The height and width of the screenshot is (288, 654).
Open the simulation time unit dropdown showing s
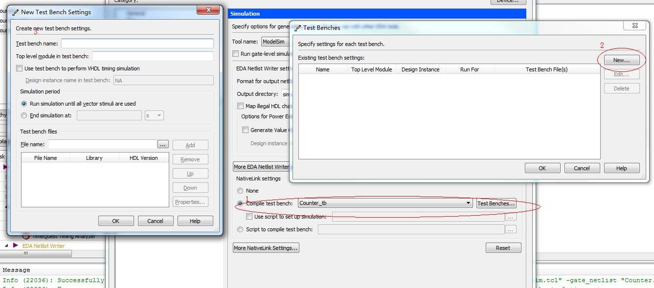pos(154,115)
